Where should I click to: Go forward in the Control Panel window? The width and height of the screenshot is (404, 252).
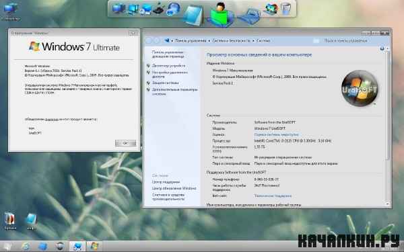pyautogui.click(x=156, y=40)
